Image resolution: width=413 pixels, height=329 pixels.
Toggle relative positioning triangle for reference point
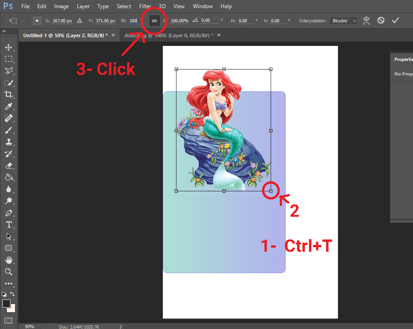(x=80, y=20)
